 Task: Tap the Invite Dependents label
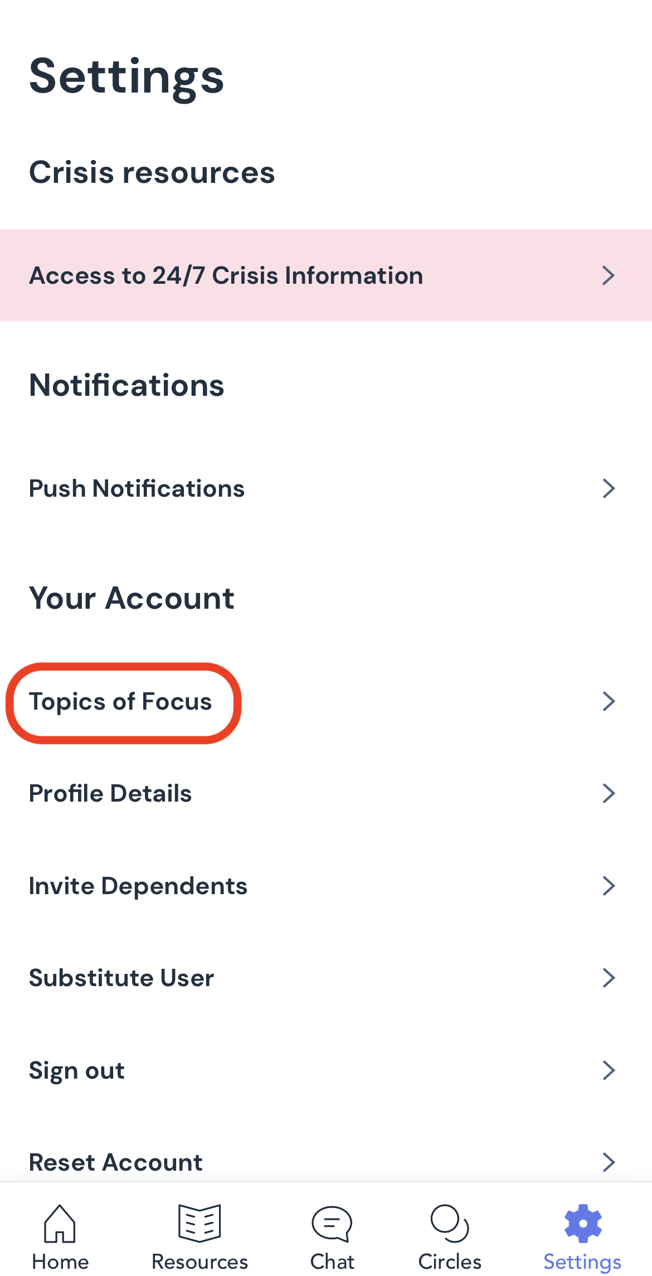coord(138,886)
